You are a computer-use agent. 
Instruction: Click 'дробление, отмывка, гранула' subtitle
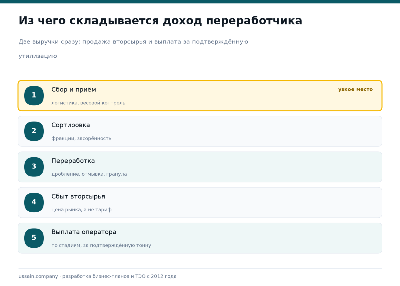click(89, 174)
